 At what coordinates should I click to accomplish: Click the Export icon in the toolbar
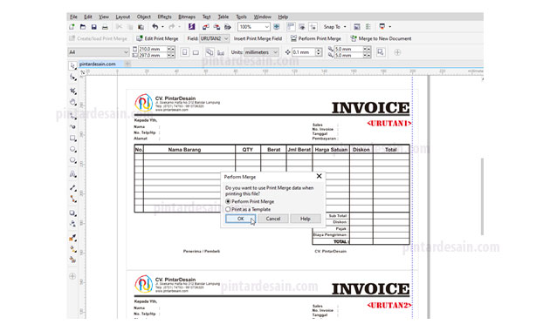[217, 27]
